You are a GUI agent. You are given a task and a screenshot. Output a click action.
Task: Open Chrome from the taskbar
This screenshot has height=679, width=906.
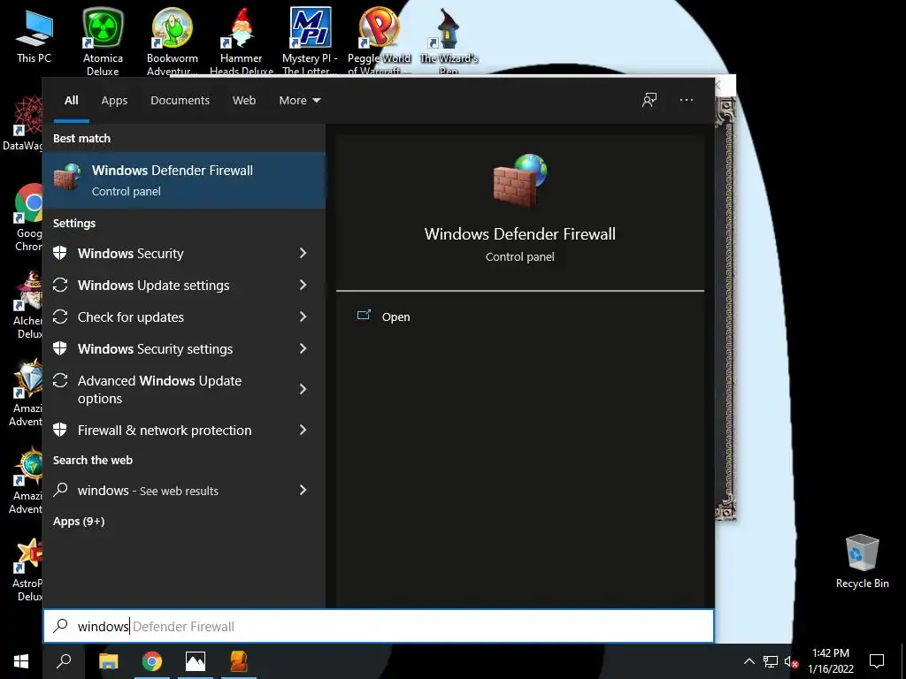coord(152,661)
